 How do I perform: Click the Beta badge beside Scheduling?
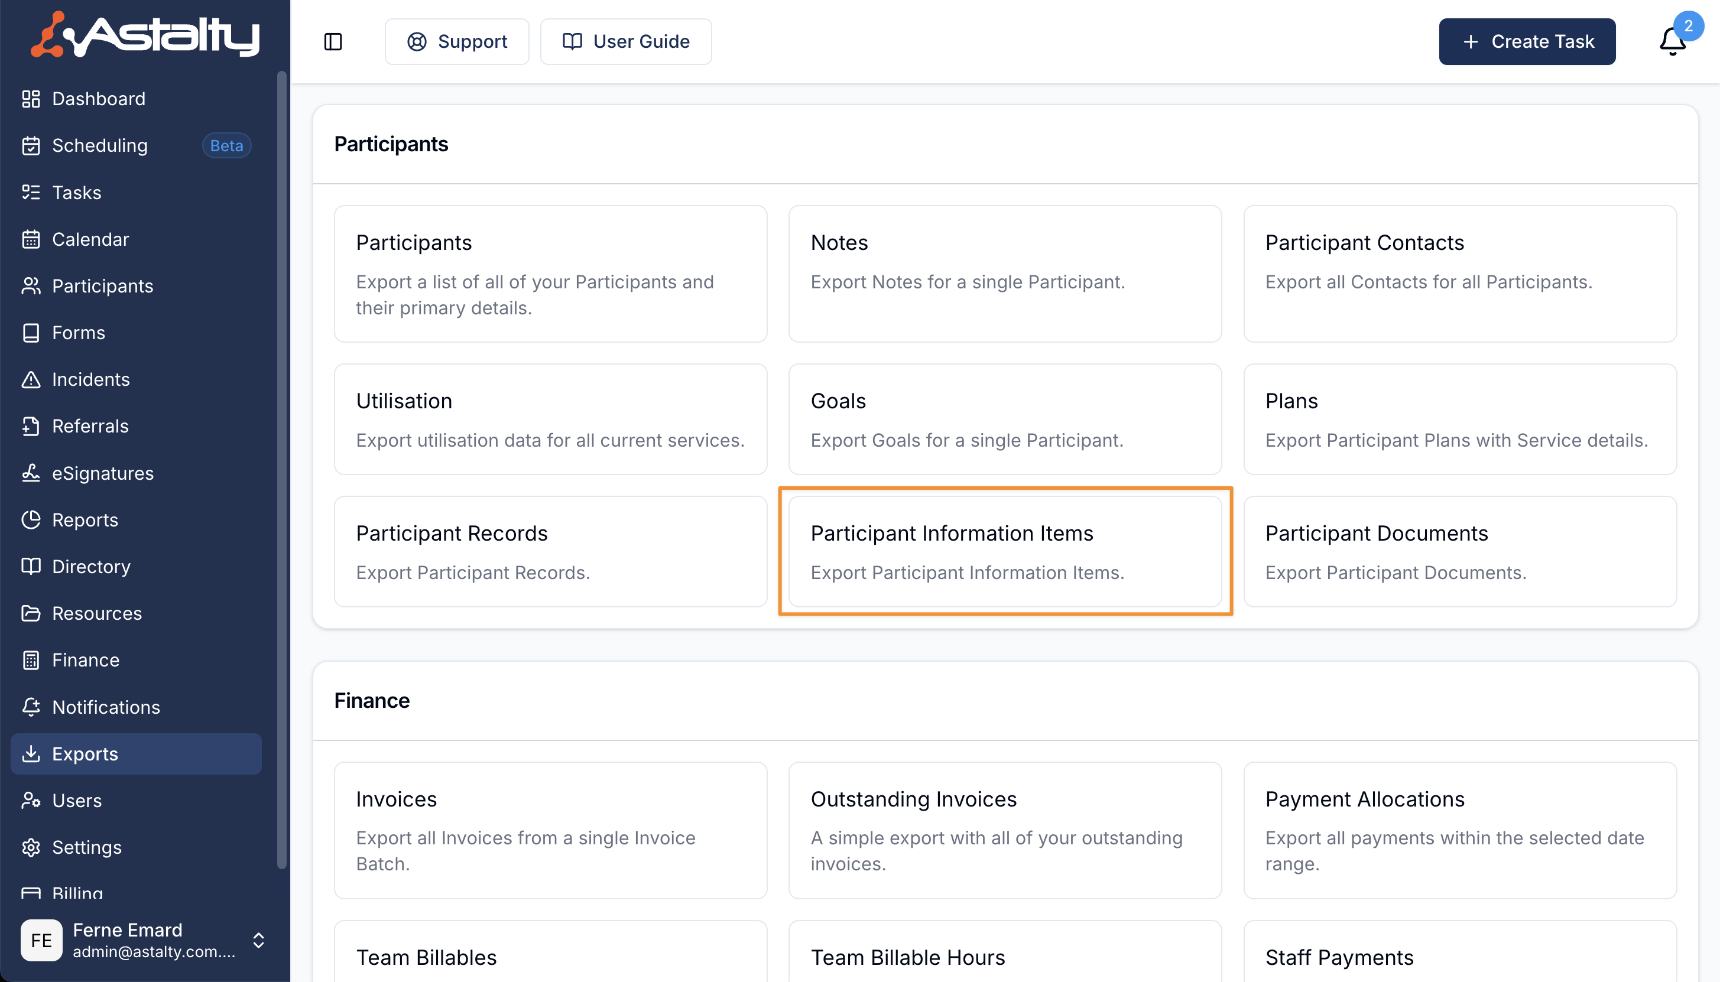pyautogui.click(x=226, y=146)
